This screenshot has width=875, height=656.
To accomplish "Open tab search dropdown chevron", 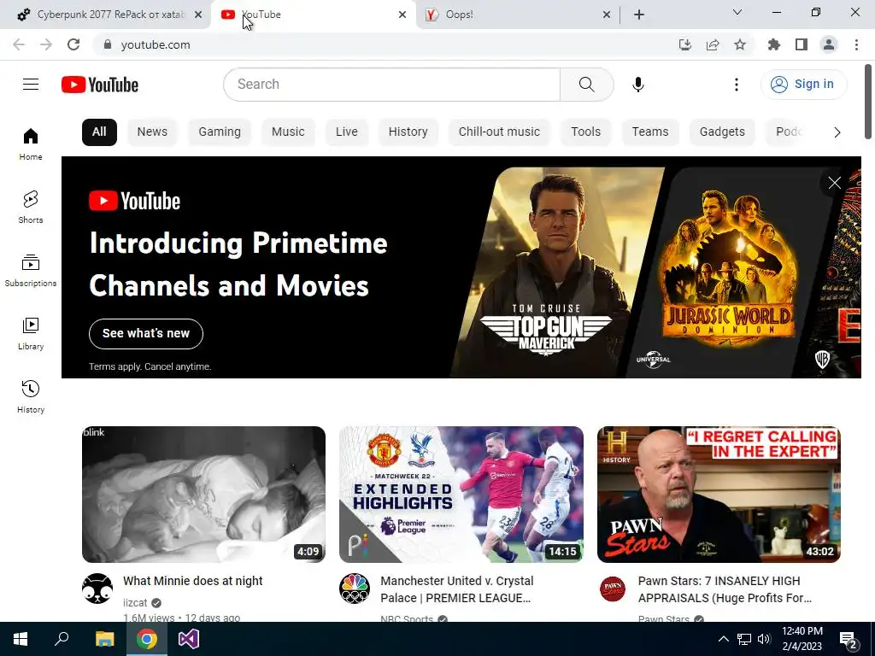I will coord(737,12).
